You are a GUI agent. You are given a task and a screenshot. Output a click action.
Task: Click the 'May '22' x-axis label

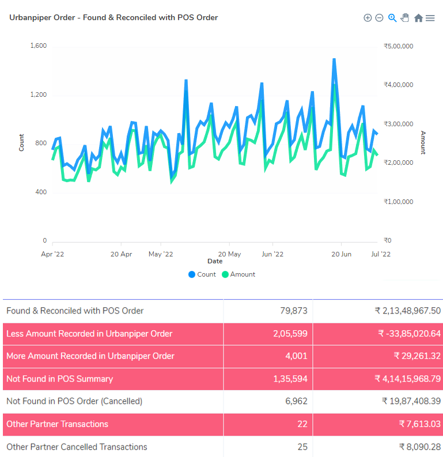click(161, 254)
